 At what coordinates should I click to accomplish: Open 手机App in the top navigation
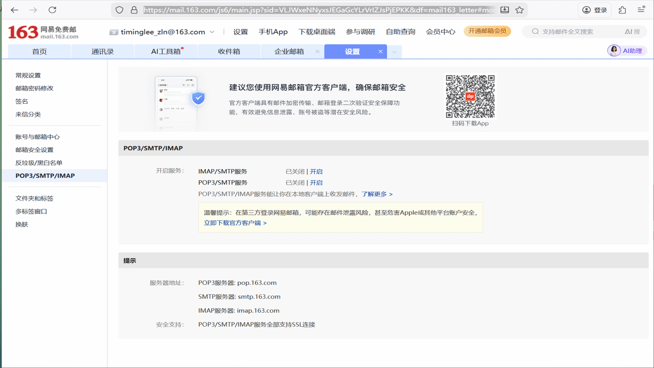tap(273, 32)
